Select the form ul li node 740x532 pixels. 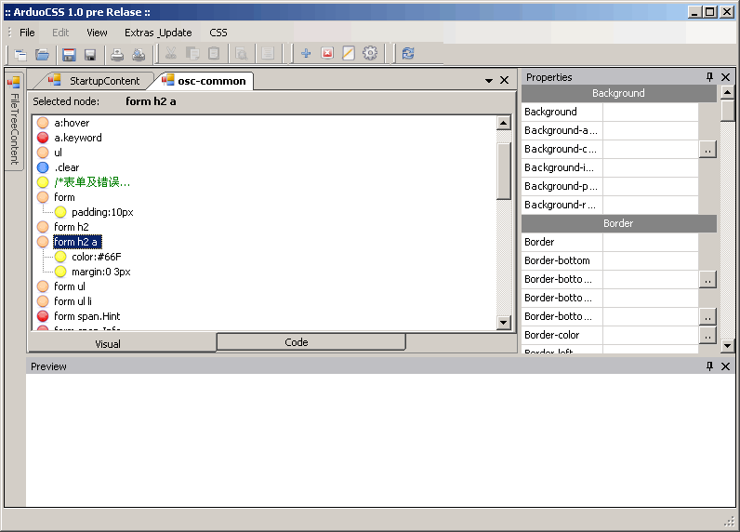[x=73, y=301]
